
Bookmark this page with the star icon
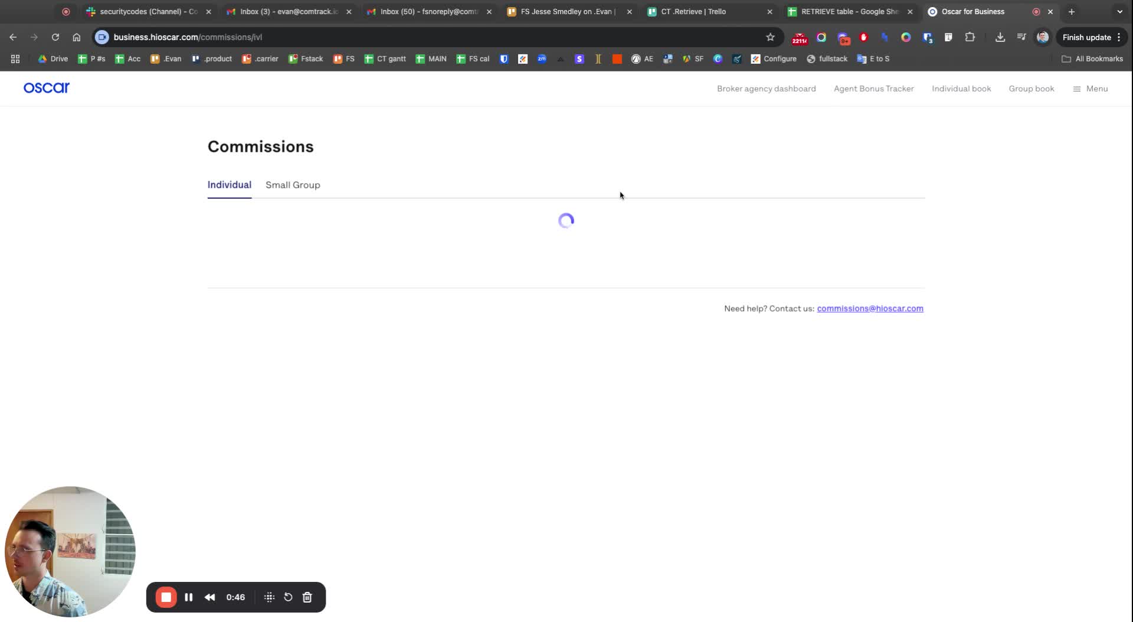770,37
